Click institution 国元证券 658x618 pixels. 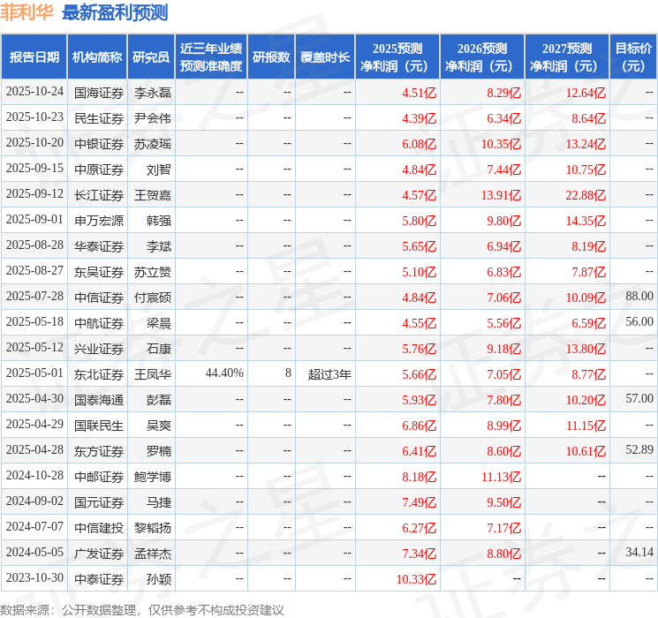(x=99, y=501)
